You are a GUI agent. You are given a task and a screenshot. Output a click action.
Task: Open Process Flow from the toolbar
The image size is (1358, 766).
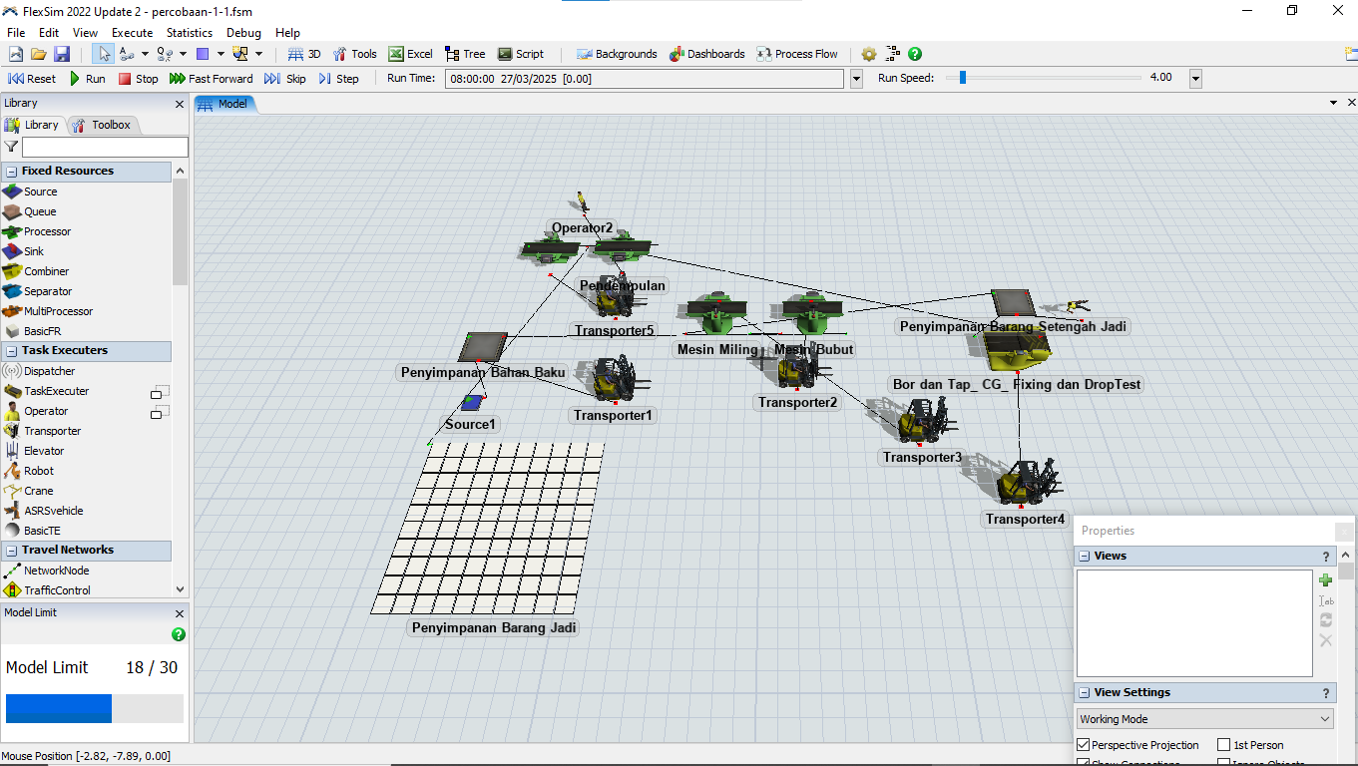[x=796, y=54]
